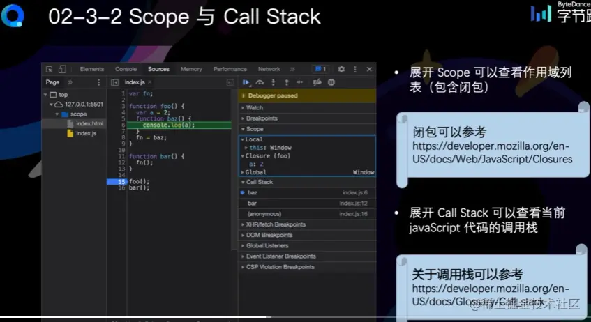Activate the inspect element picker icon
Viewport: 591px width, 322px height.
click(x=50, y=69)
